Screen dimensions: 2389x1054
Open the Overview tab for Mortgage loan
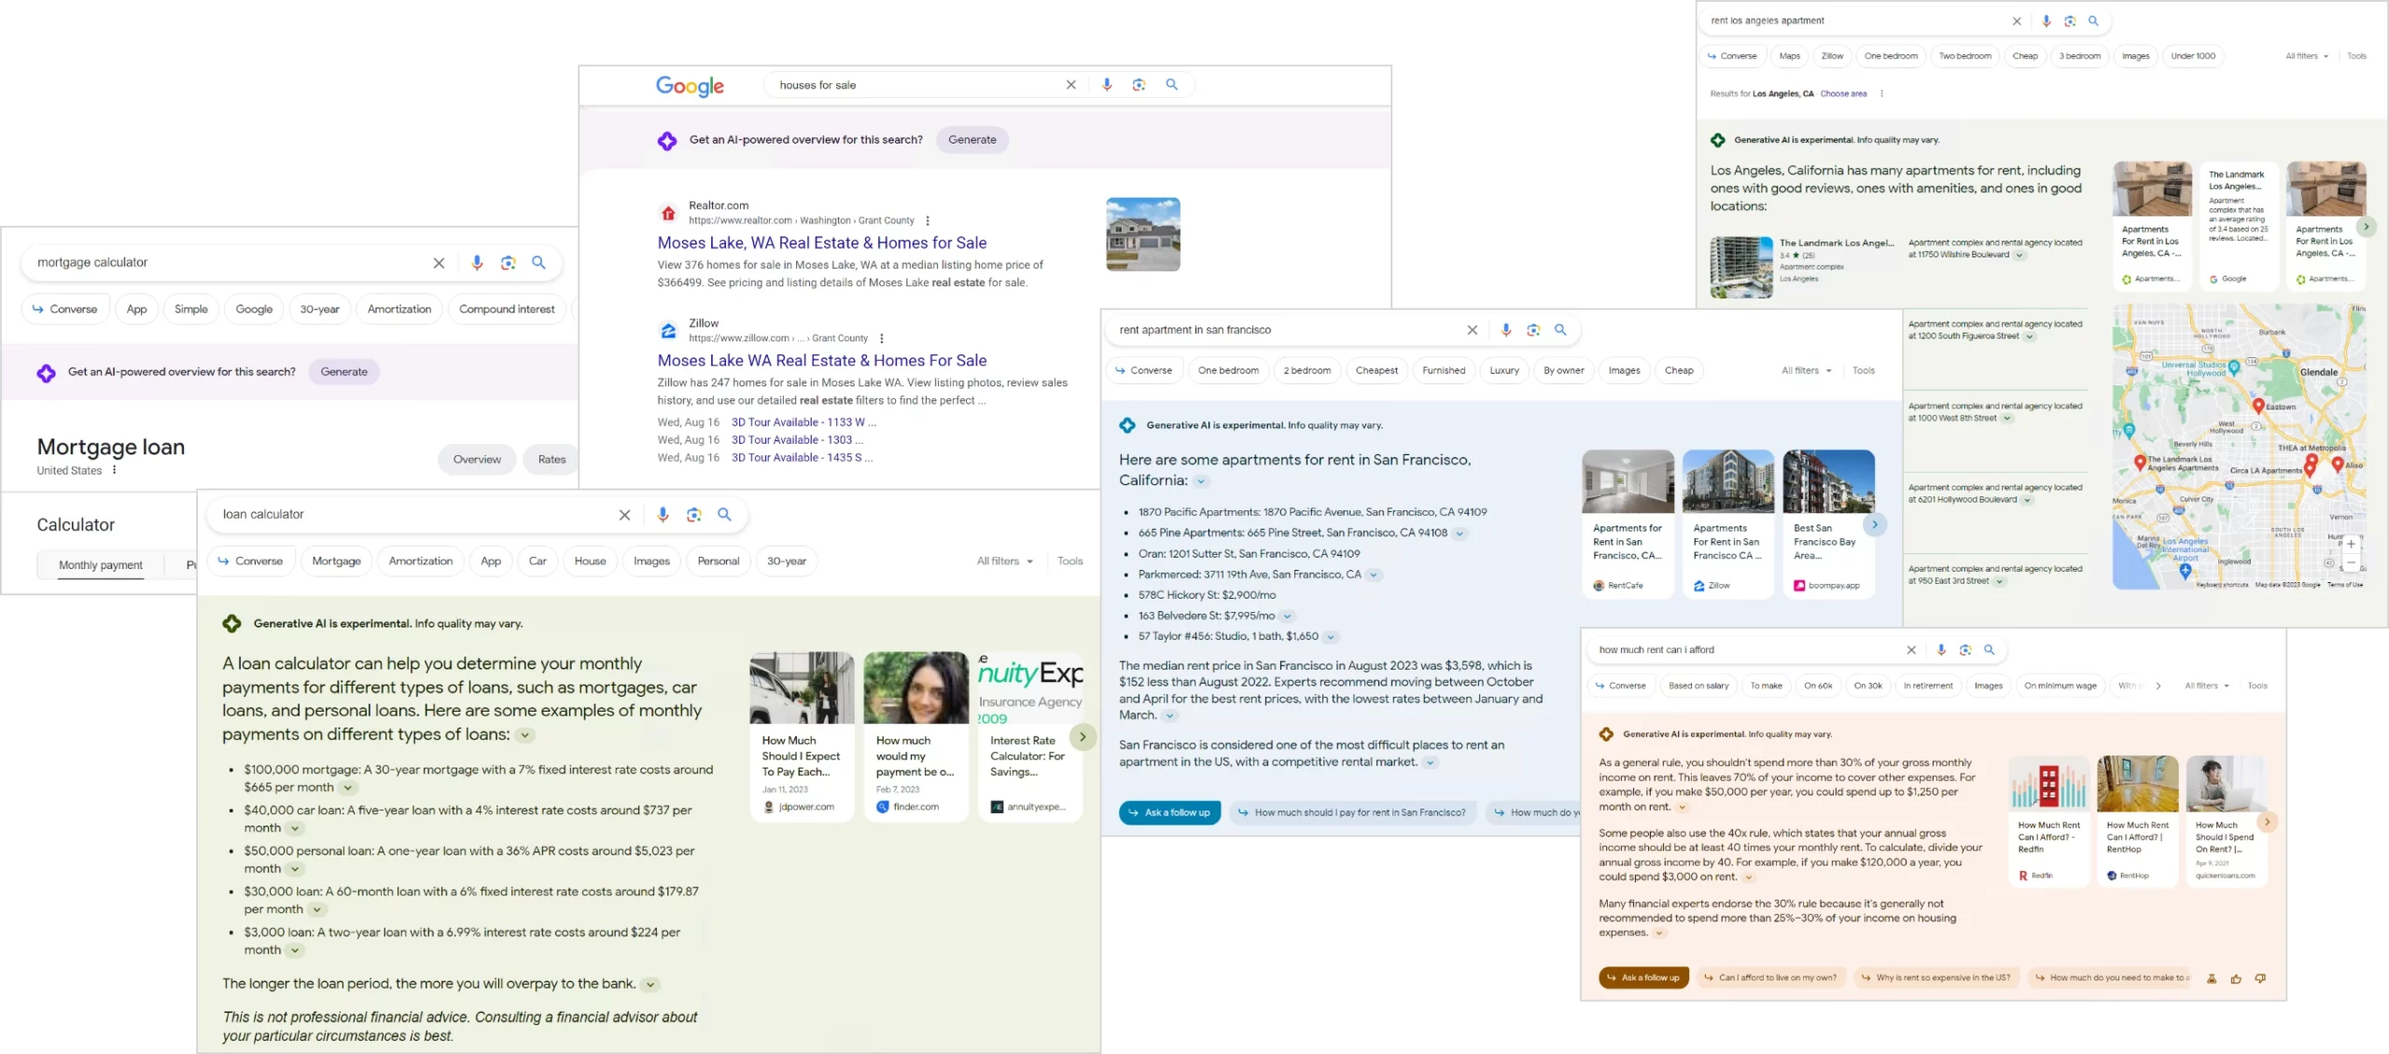tap(477, 460)
